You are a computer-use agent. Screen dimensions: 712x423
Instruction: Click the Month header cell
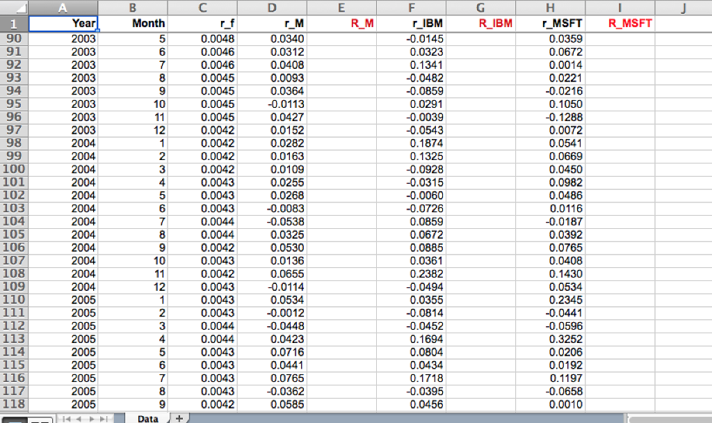132,23
